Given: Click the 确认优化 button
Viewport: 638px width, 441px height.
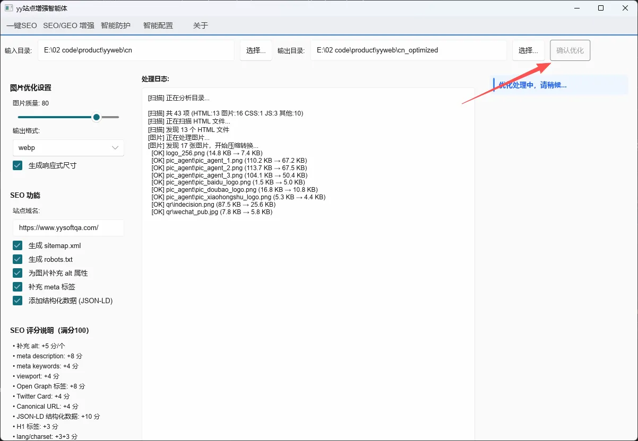Looking at the screenshot, I should (570, 50).
